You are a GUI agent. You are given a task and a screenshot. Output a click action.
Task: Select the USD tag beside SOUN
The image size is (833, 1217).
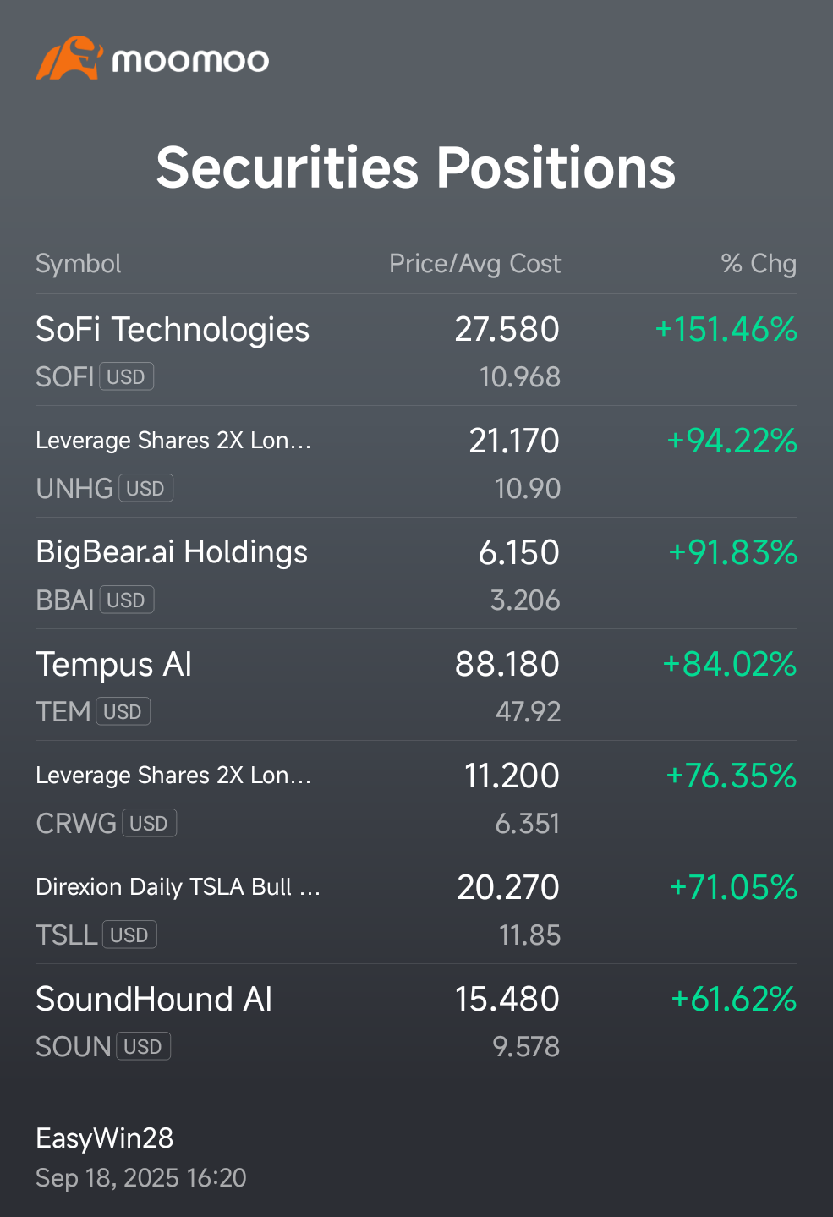[143, 1046]
